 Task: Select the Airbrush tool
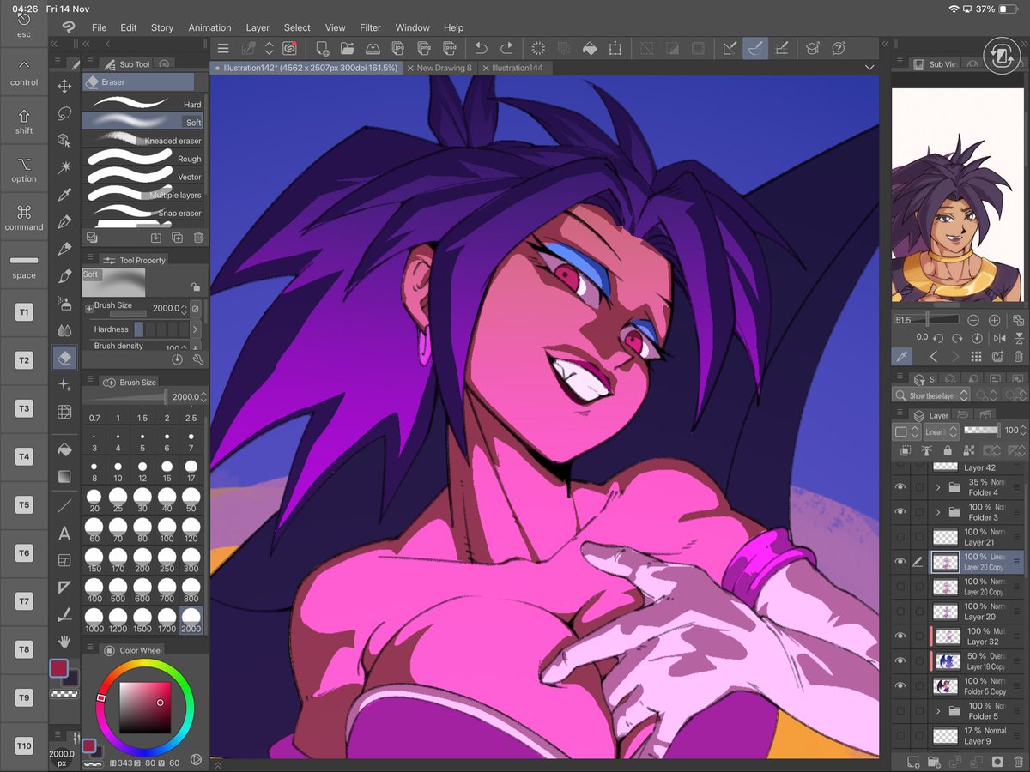click(x=64, y=303)
